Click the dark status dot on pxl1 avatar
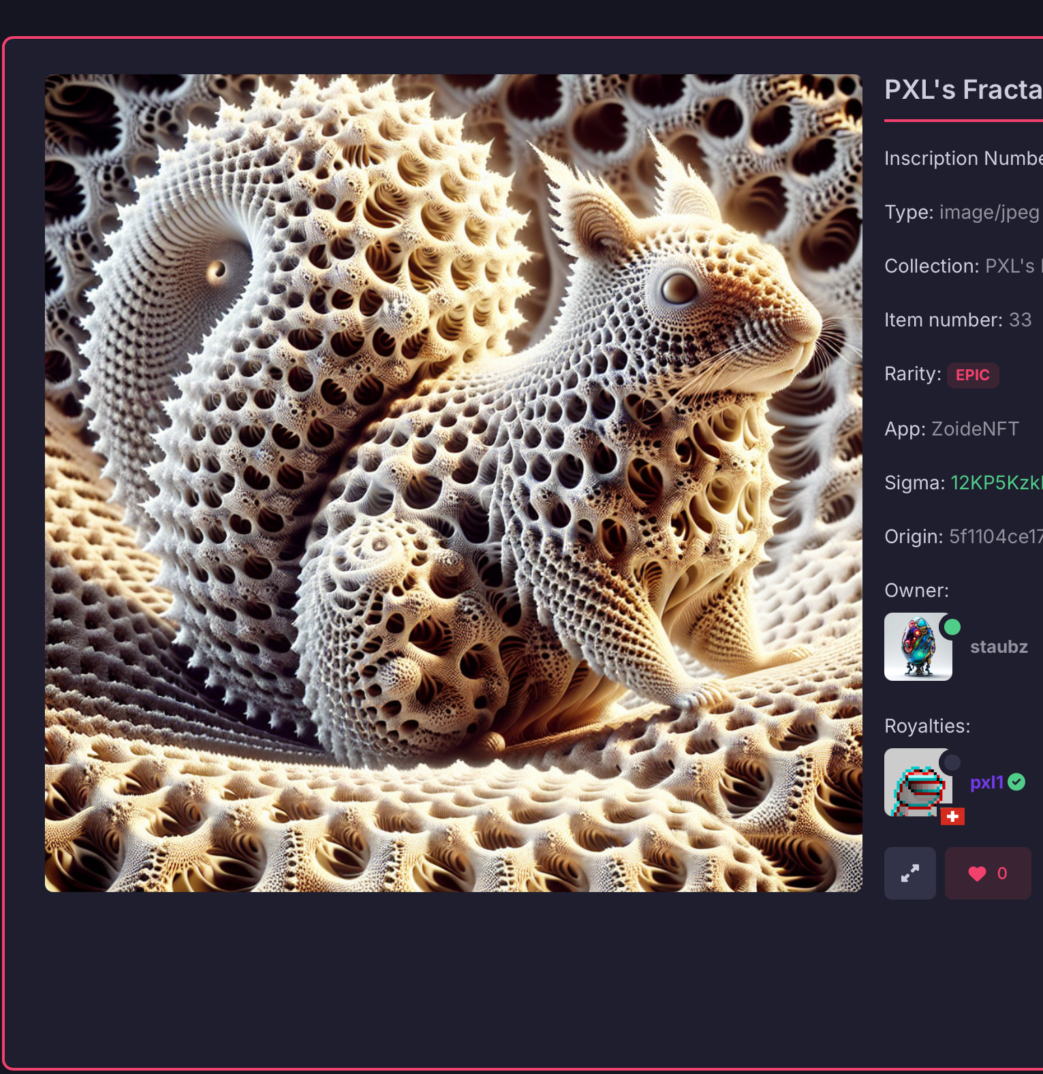The height and width of the screenshot is (1074, 1043). click(x=952, y=762)
